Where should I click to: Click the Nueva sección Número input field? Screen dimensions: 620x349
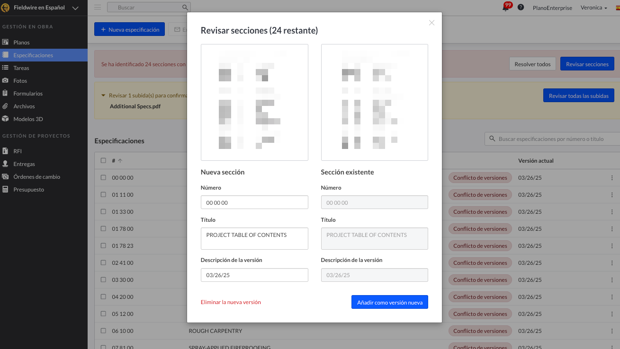tap(254, 202)
